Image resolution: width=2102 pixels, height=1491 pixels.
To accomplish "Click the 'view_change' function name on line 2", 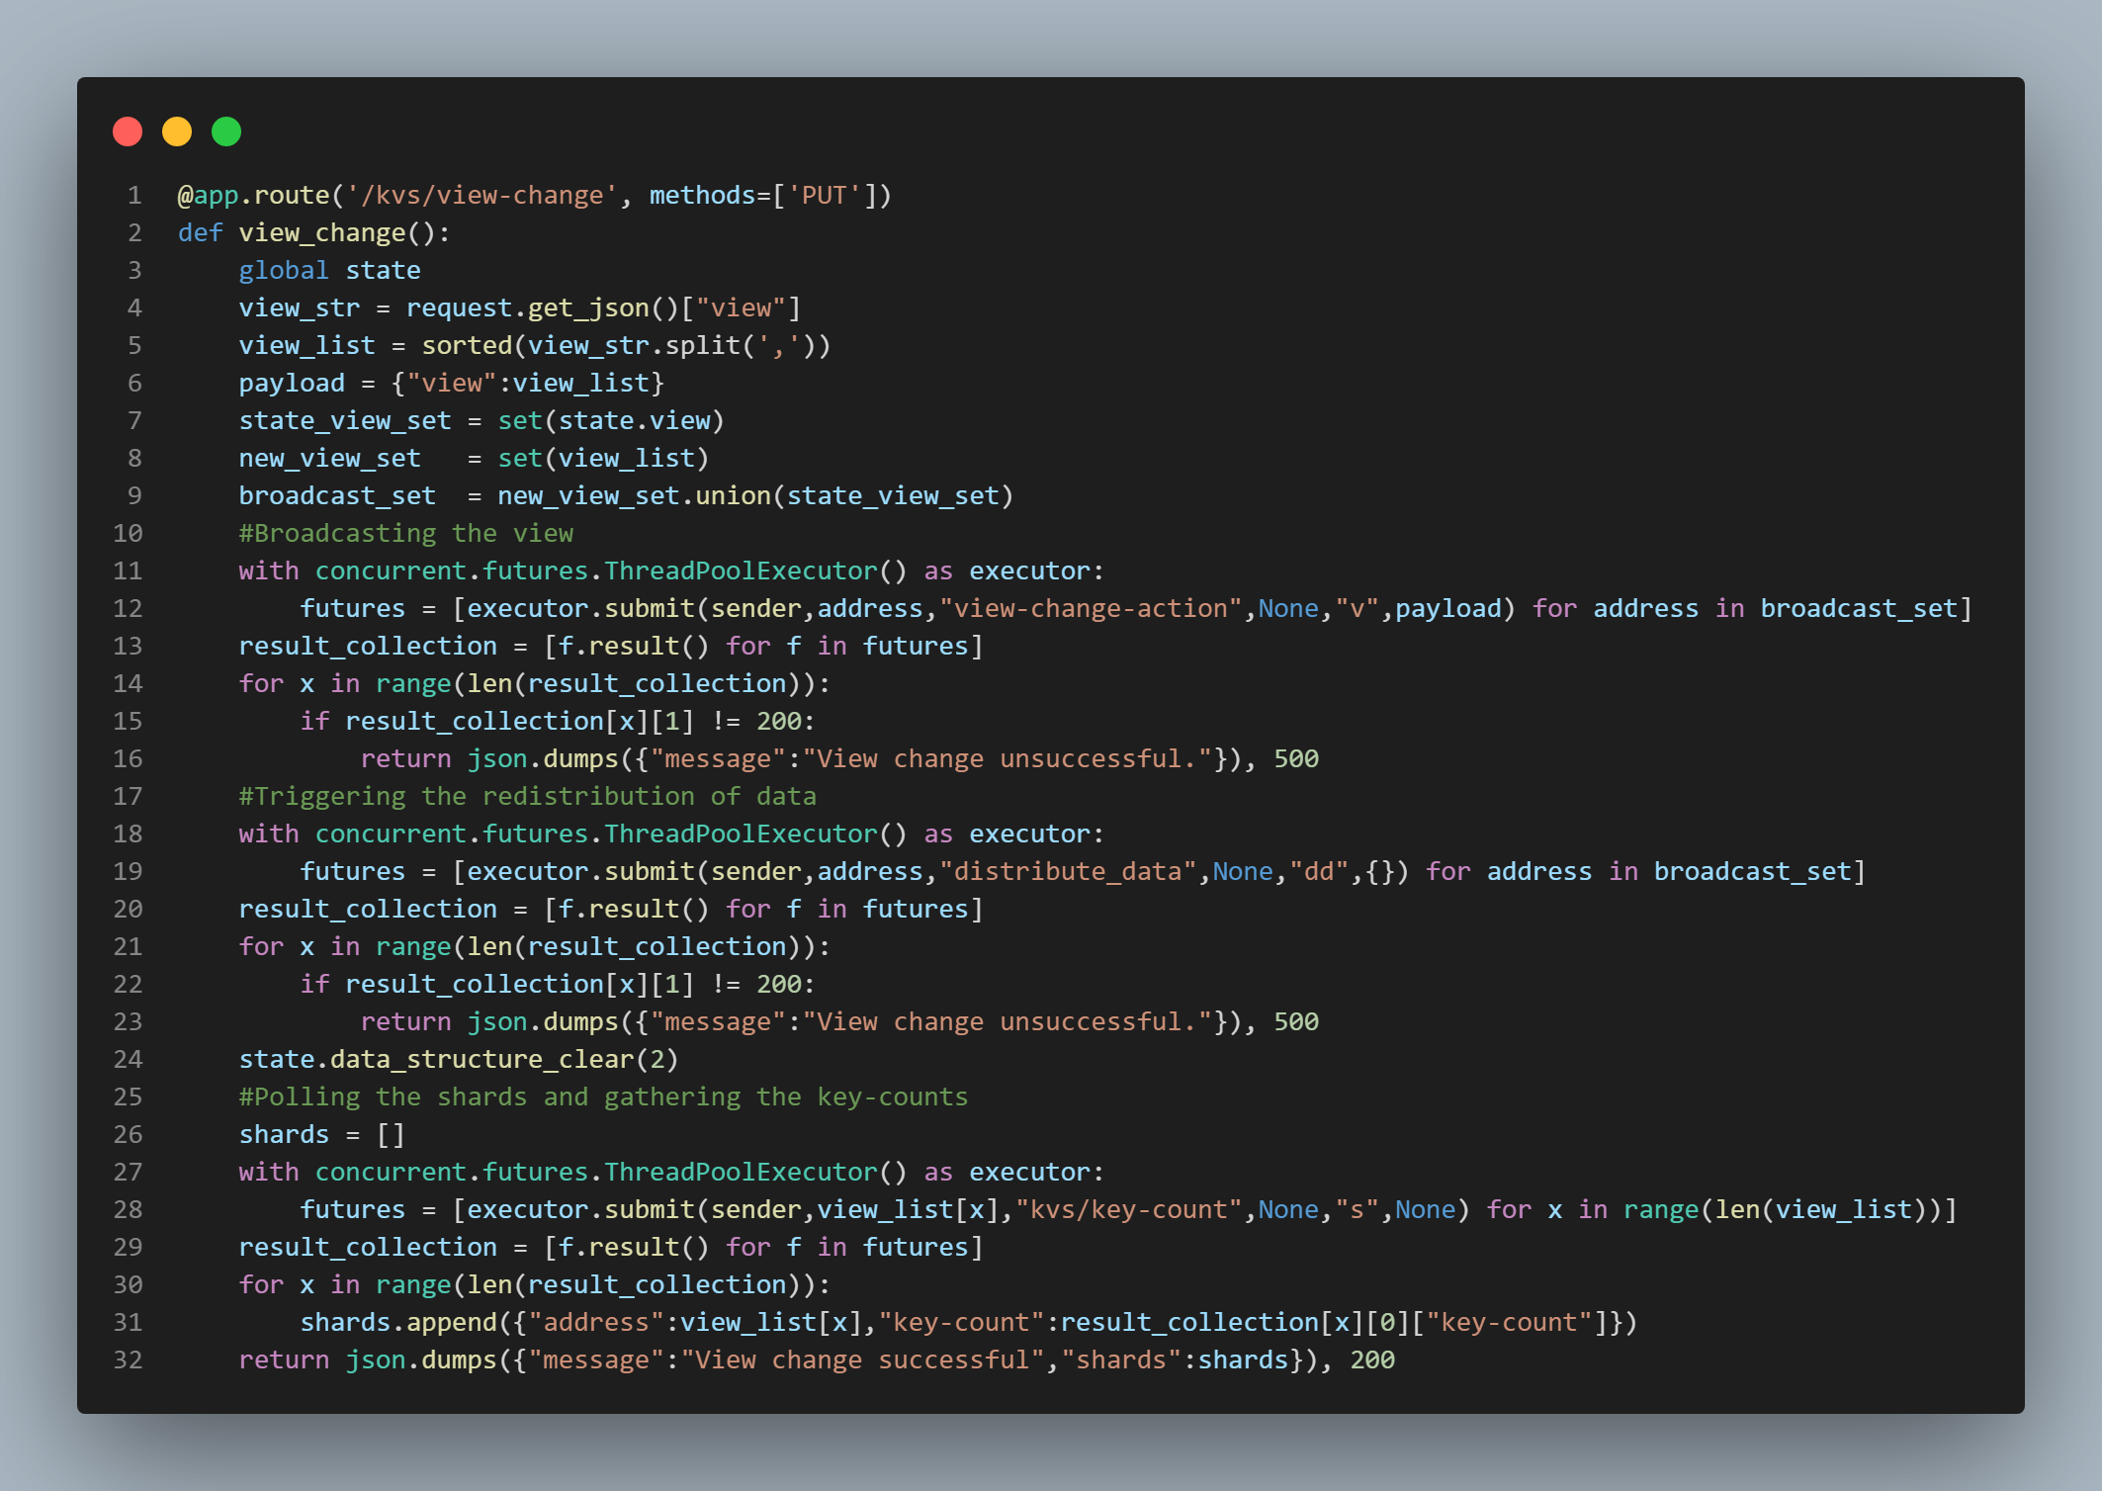I will (322, 233).
